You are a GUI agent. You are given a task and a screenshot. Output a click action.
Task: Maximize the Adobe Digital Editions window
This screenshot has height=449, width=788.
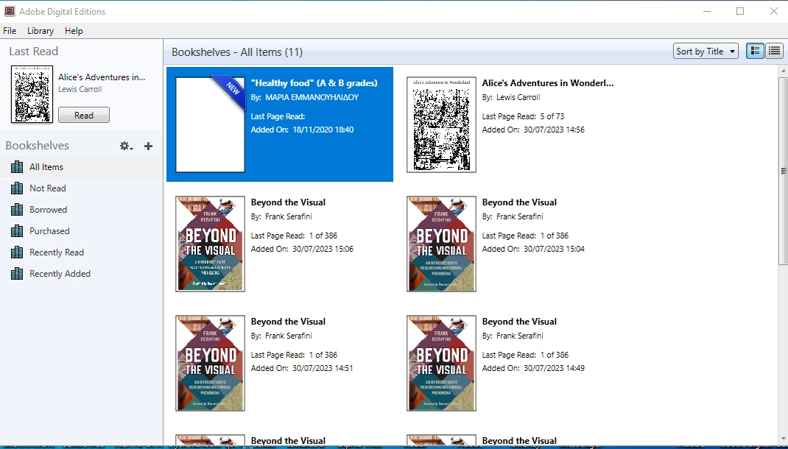pyautogui.click(x=740, y=11)
